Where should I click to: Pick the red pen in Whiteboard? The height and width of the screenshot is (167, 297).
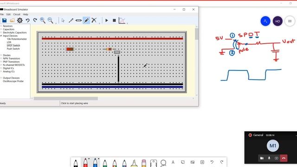(85, 162)
